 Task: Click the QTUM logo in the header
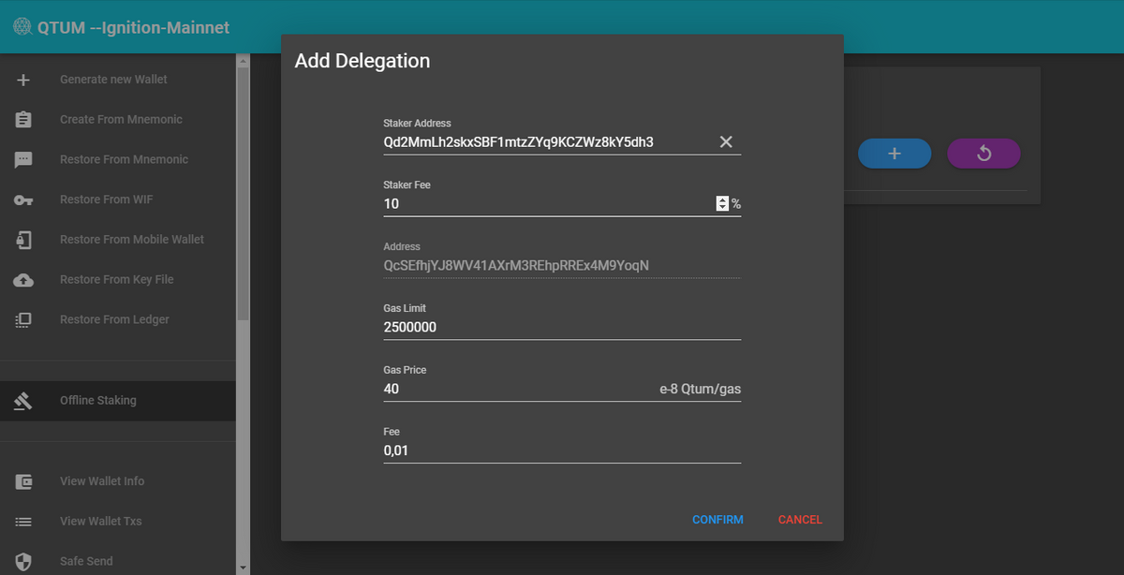tap(22, 27)
